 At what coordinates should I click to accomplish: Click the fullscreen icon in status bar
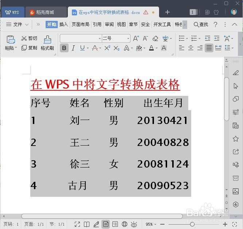[x=77, y=224]
